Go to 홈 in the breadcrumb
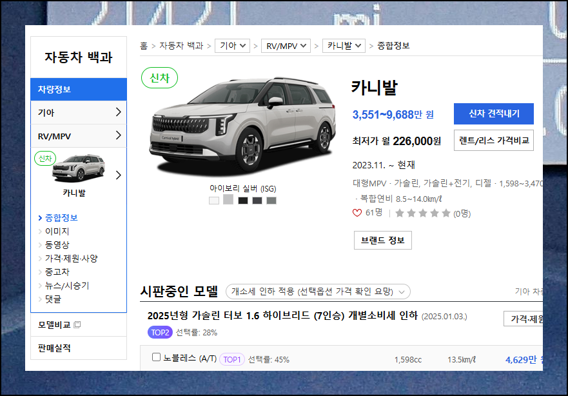The height and width of the screenshot is (396, 568). (144, 46)
